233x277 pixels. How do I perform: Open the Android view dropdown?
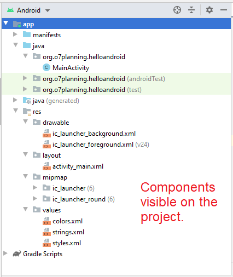(x=28, y=10)
